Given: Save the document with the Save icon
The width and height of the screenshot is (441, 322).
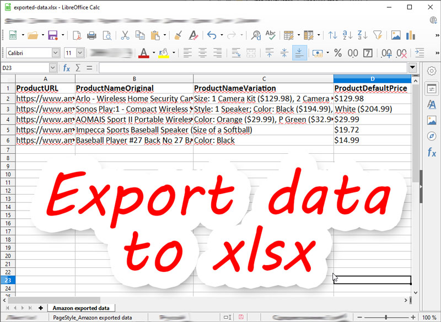Looking at the screenshot, I should tap(53, 35).
